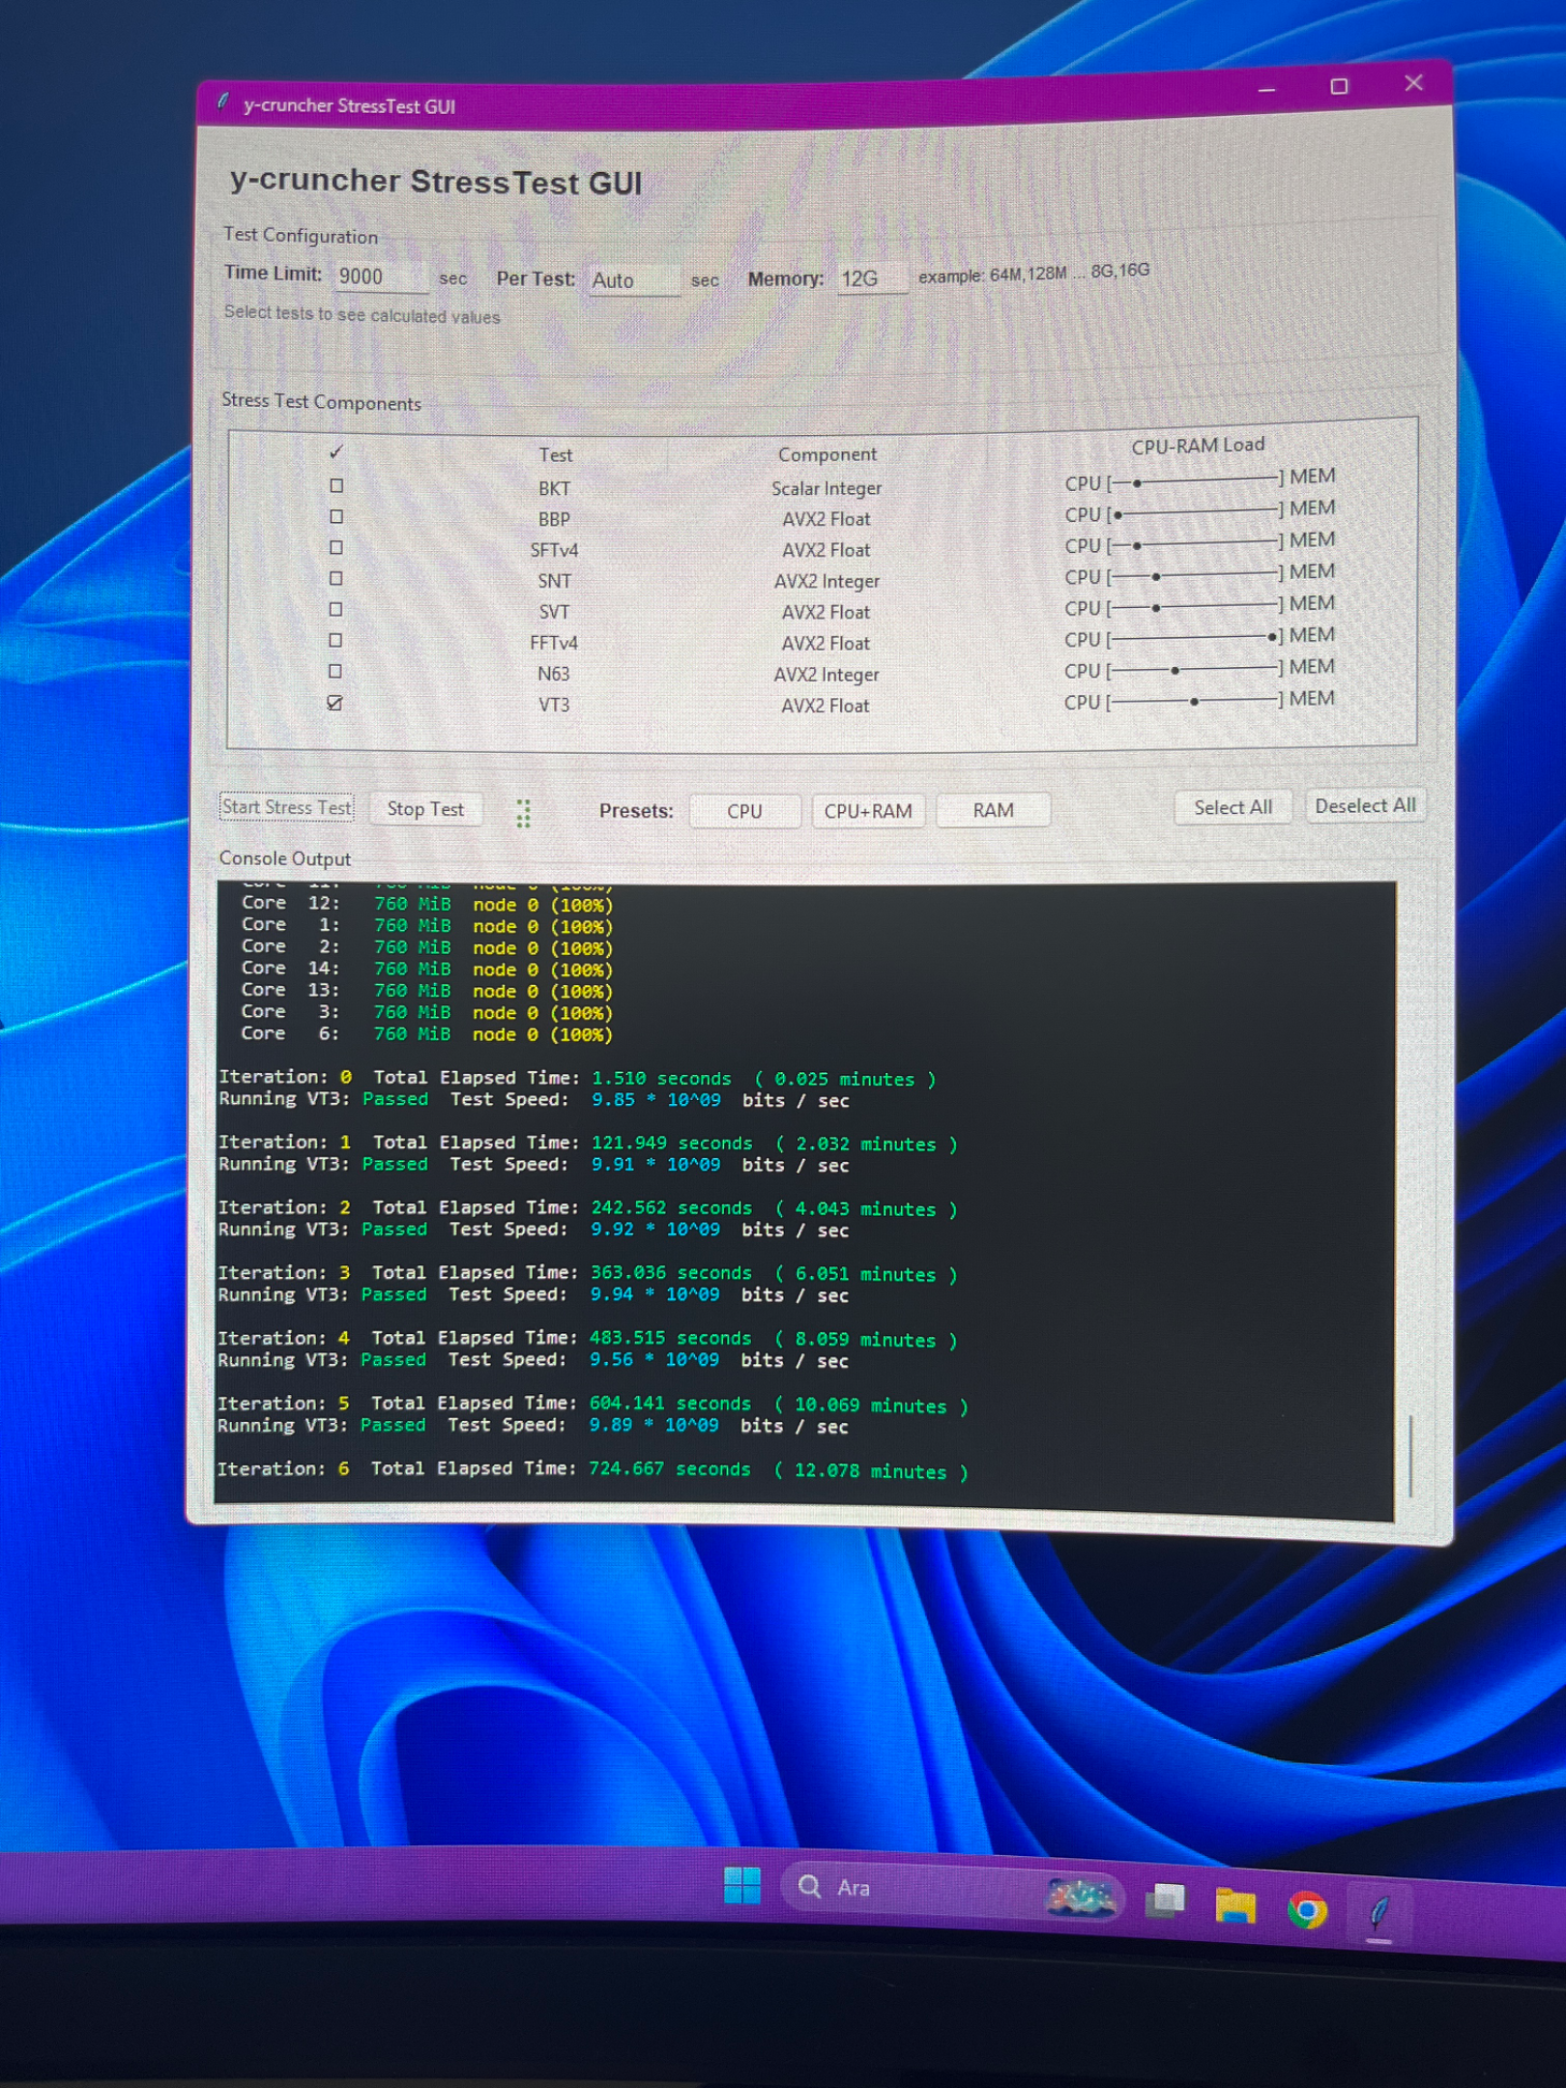Image resolution: width=1566 pixels, height=2088 pixels.
Task: Launch File Explorer from the taskbar
Action: 1235,1905
